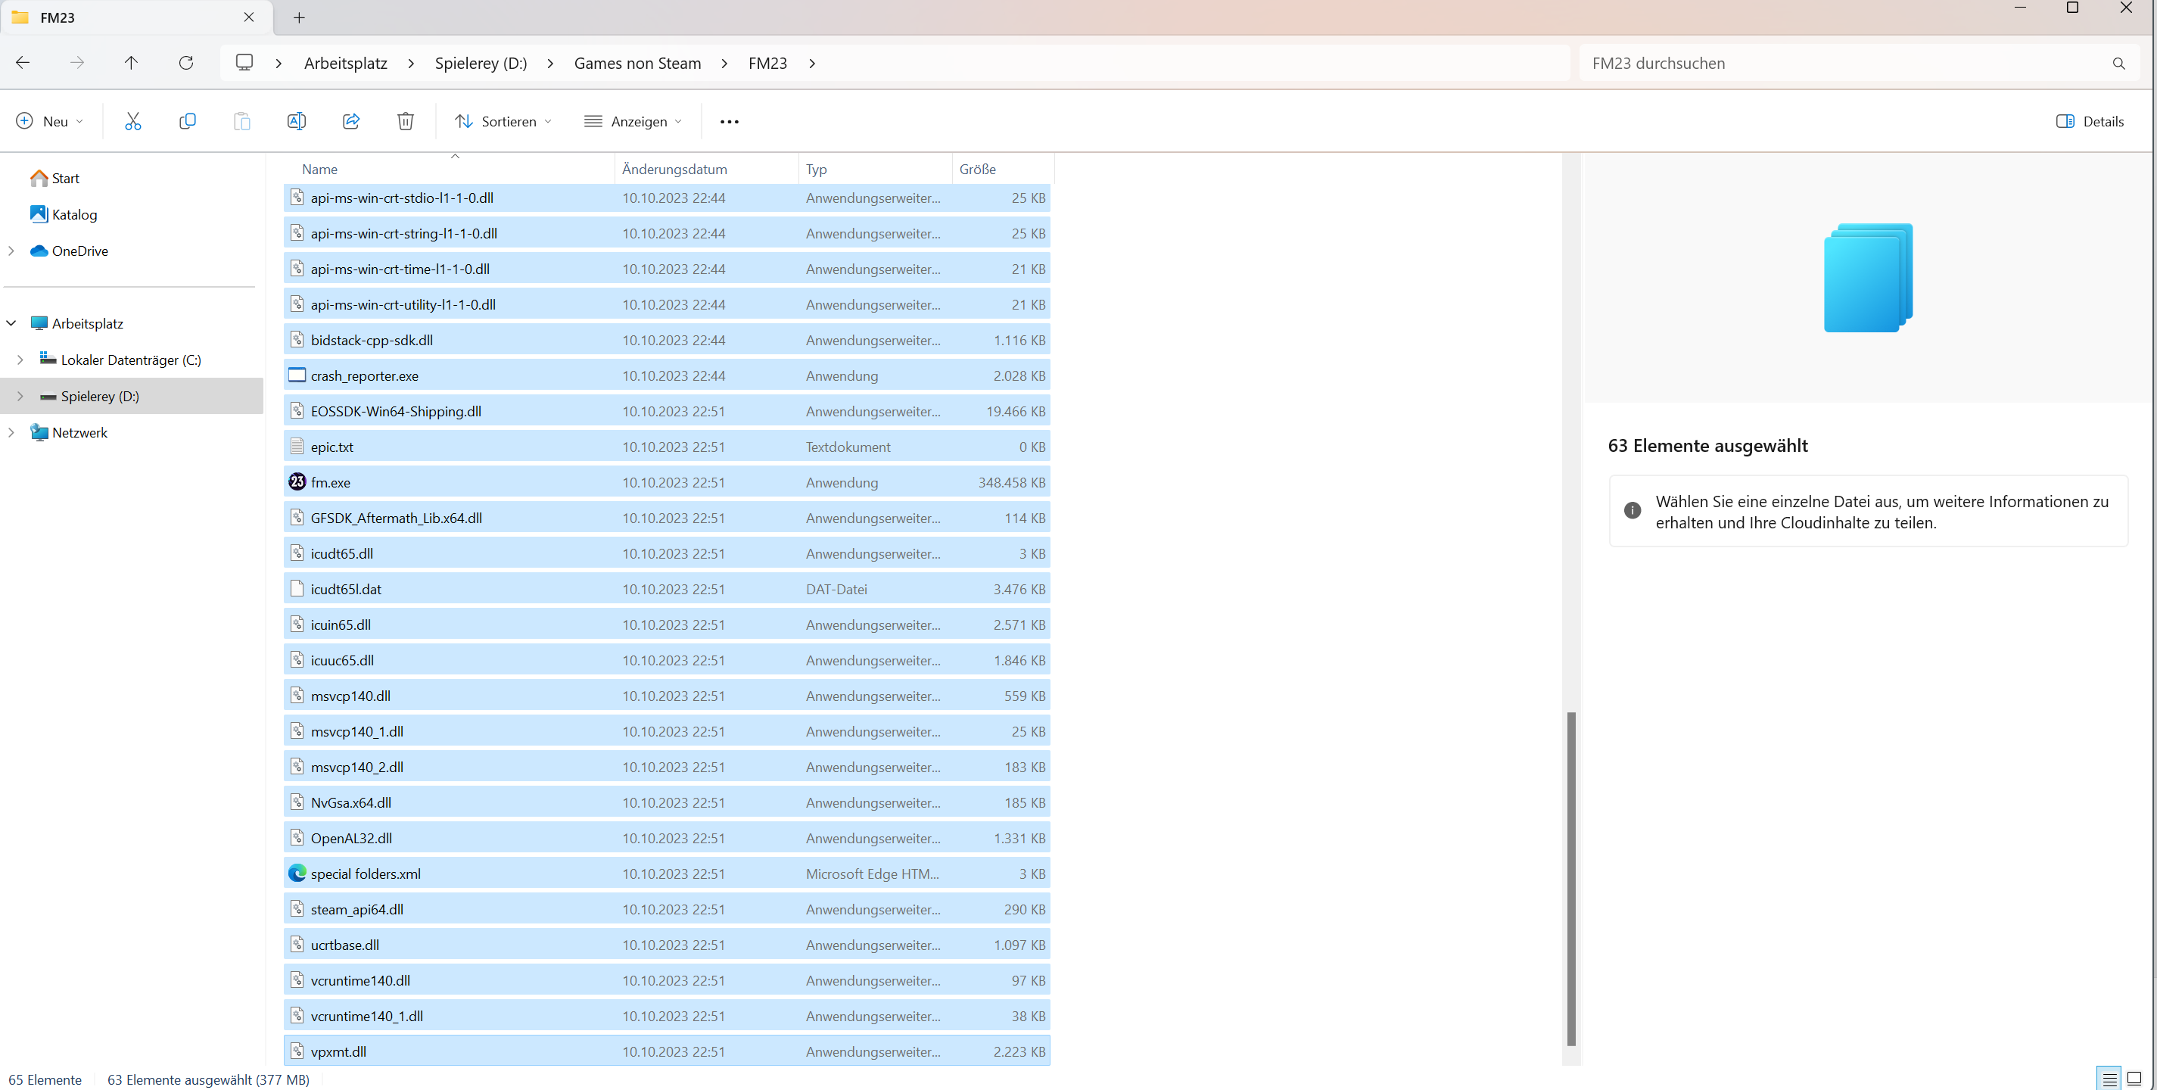Click the Share icon
This screenshot has height=1090, width=2157.
[351, 121]
